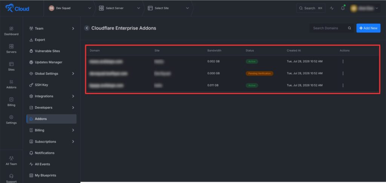The width and height of the screenshot is (386, 183).
Task: Open Dashboard from the icon rail
Action: click(x=11, y=31)
